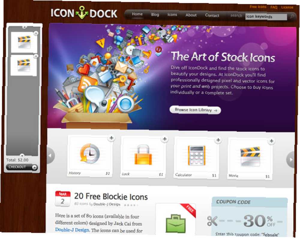Click the IconDock anchor logo
Image resolution: width=300 pixels, height=238 pixels.
[x=82, y=13]
